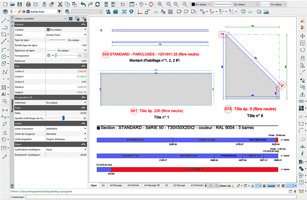
Task: Open the Valeurs courantes dropdown
Action: [x=39, y=18]
